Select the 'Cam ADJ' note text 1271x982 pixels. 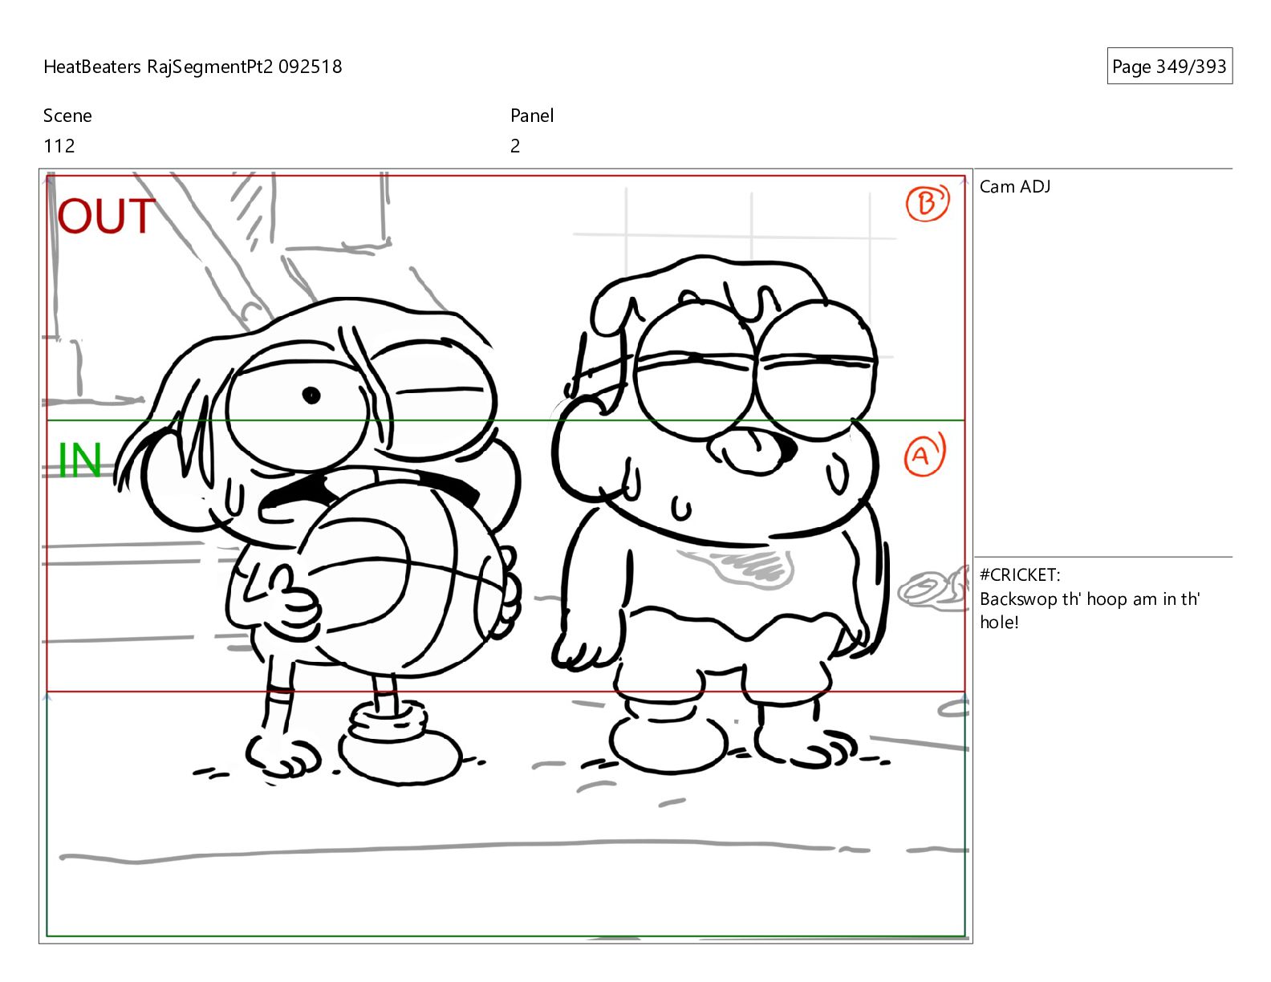[1015, 187]
